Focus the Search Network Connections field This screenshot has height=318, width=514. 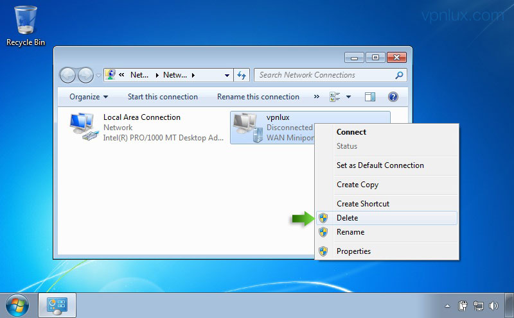[x=330, y=75]
